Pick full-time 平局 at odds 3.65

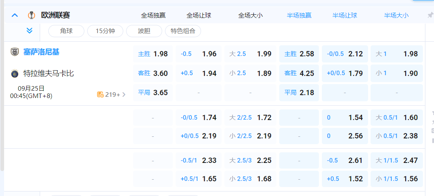point(153,93)
